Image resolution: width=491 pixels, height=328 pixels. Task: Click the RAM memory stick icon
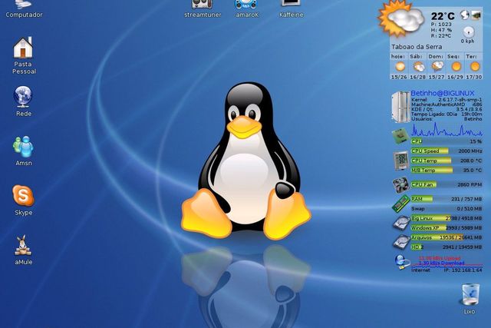(x=400, y=204)
